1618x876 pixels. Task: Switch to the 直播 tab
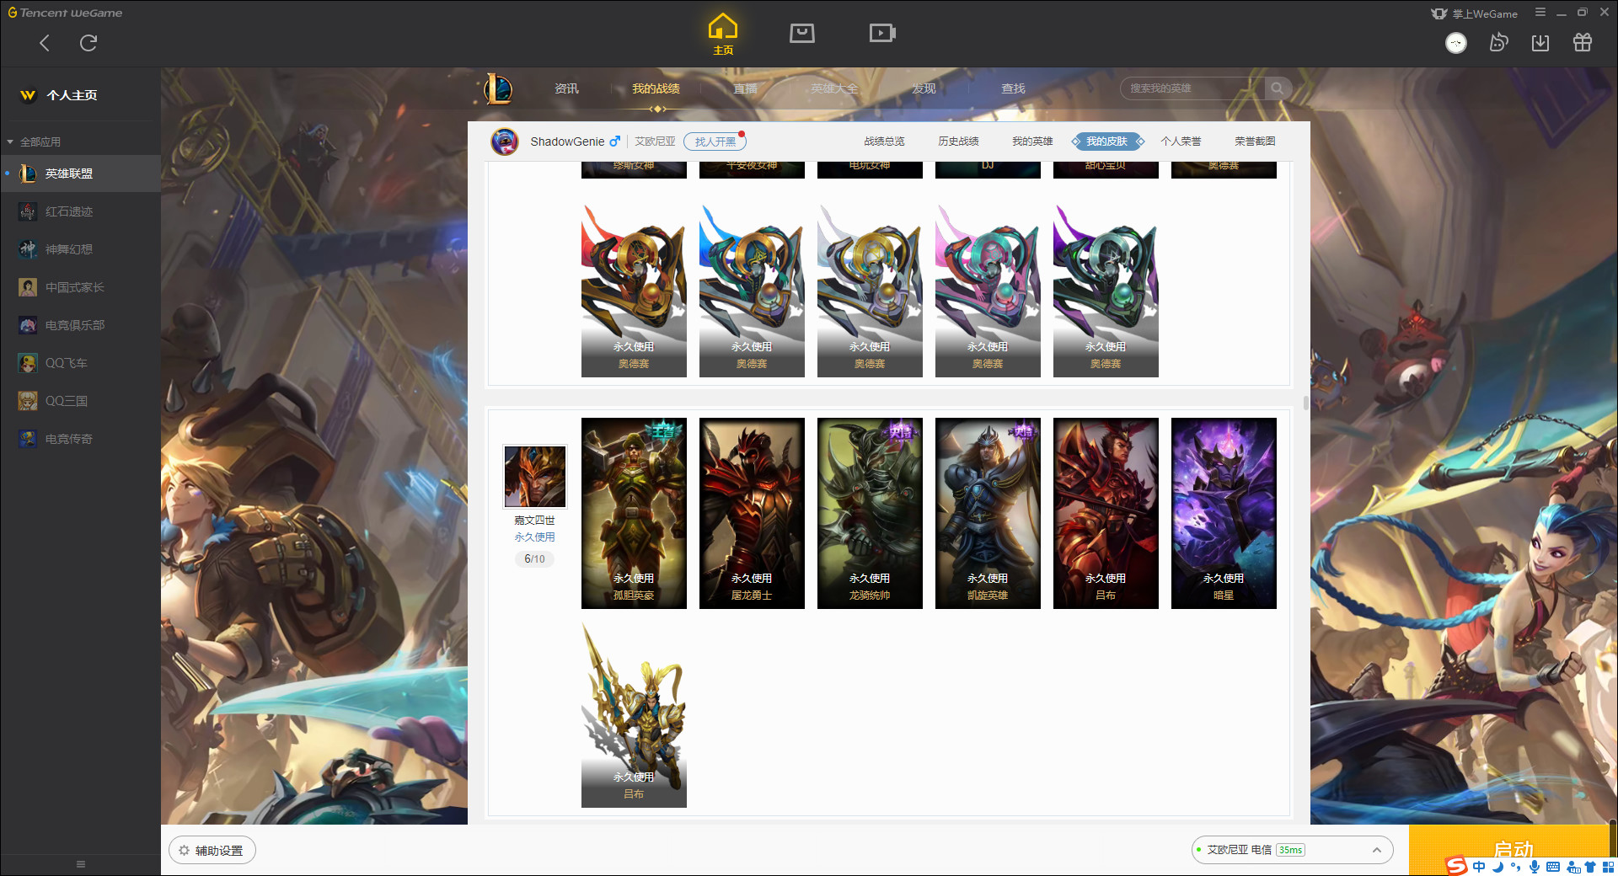pos(745,88)
